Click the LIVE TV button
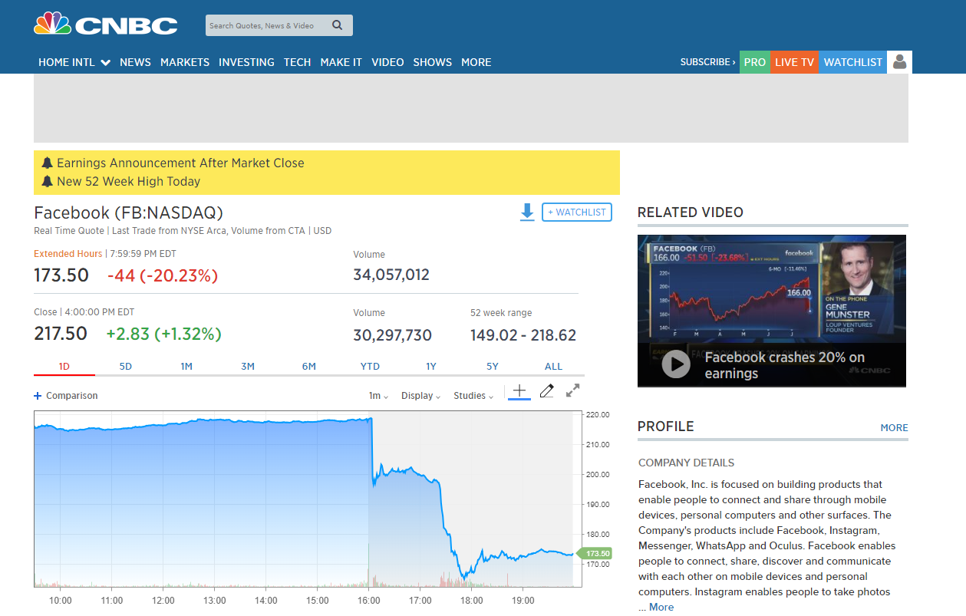This screenshot has height=616, width=966. coord(794,62)
